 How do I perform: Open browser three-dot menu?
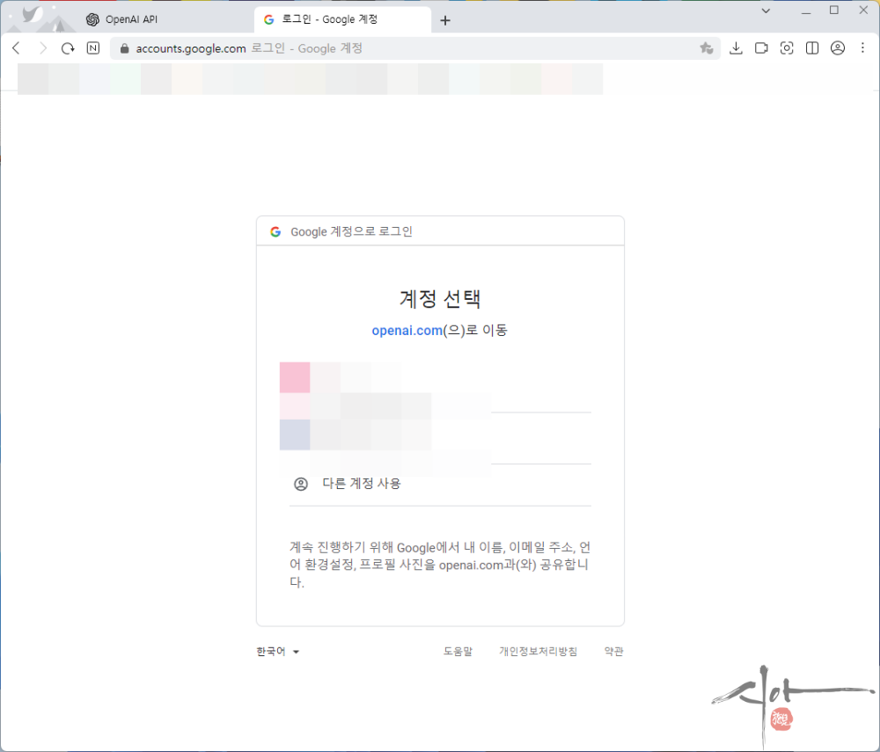pos(862,48)
